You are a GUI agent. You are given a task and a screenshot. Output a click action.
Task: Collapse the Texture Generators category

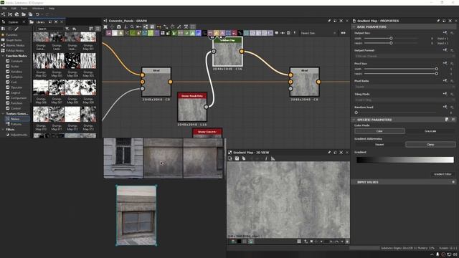(x=3, y=114)
